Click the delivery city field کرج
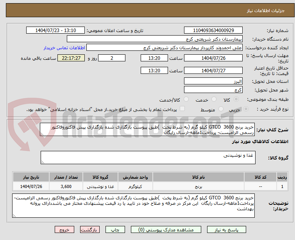The height and width of the screenshot is (240, 295). click(213, 90)
